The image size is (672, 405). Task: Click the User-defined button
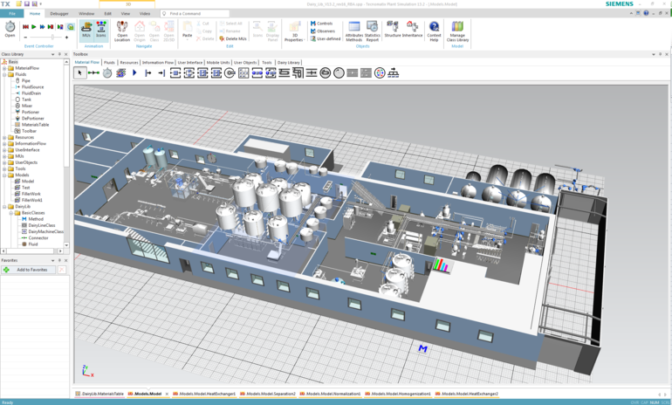tap(326, 38)
